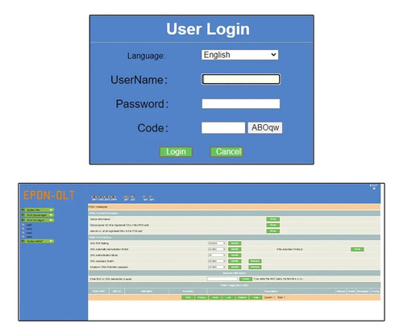The image size is (403, 336).
Task: Go to First page of ONU list
Action: point(188,297)
